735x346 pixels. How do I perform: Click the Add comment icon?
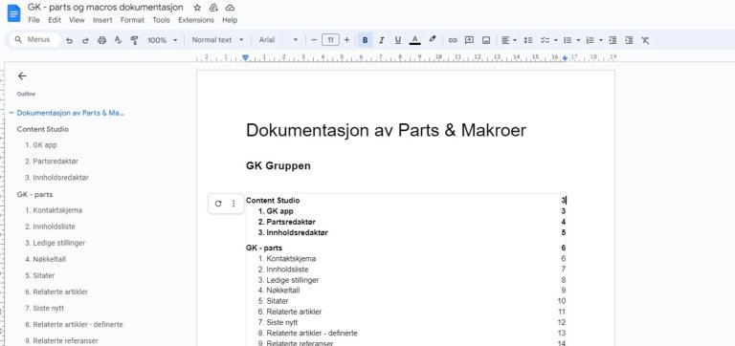pyautogui.click(x=469, y=40)
